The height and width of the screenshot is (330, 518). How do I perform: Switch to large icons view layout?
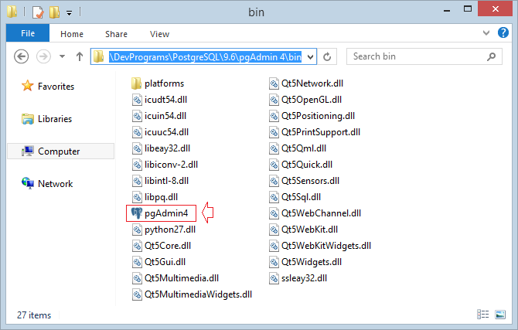click(500, 315)
